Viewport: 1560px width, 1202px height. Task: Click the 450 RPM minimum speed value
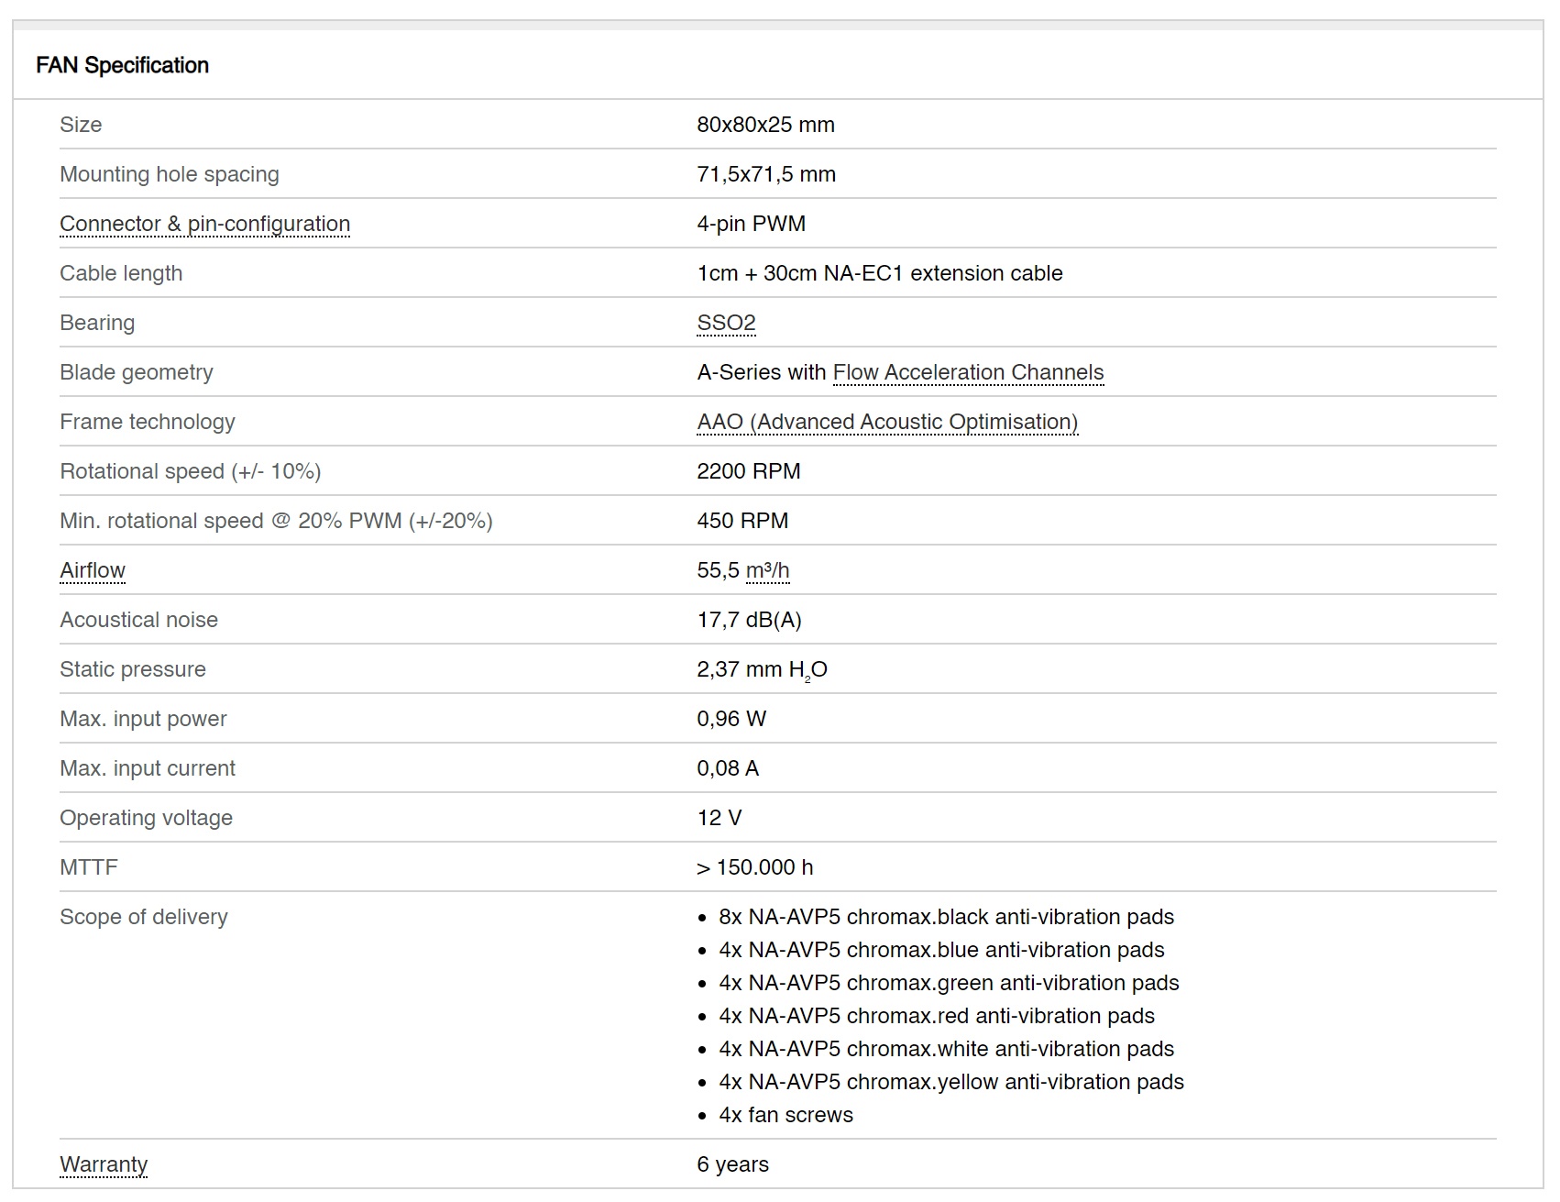pyautogui.click(x=742, y=521)
